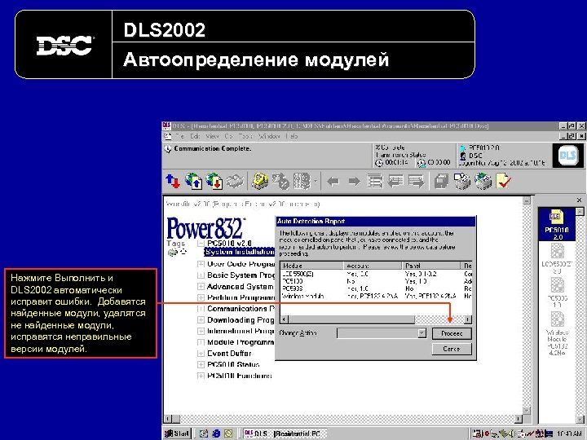Expand the Partition Programming node
587x440 pixels.
click(201, 298)
